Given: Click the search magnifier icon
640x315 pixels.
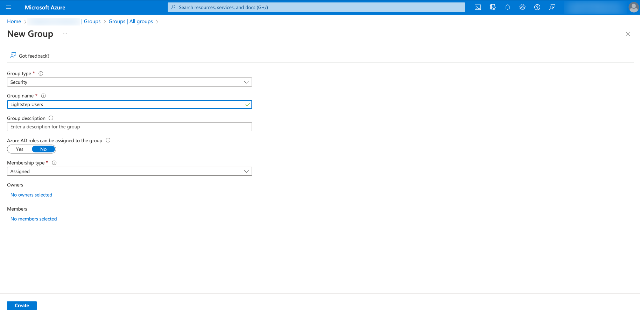Looking at the screenshot, I should coord(173,7).
